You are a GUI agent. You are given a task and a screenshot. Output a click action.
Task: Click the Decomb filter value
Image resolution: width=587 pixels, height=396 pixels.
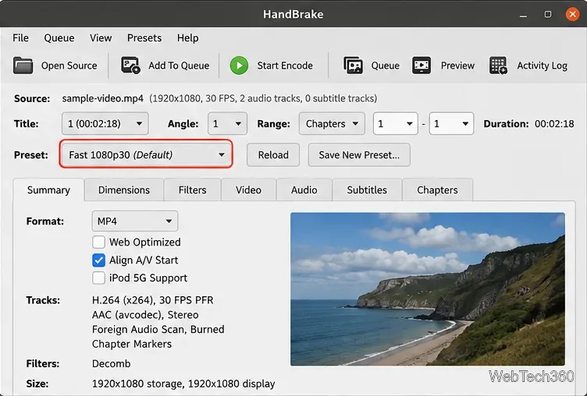[111, 363]
